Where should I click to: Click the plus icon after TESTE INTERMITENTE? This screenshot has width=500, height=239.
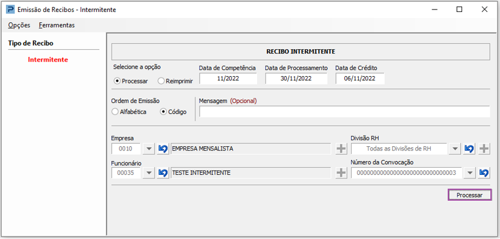coord(341,173)
